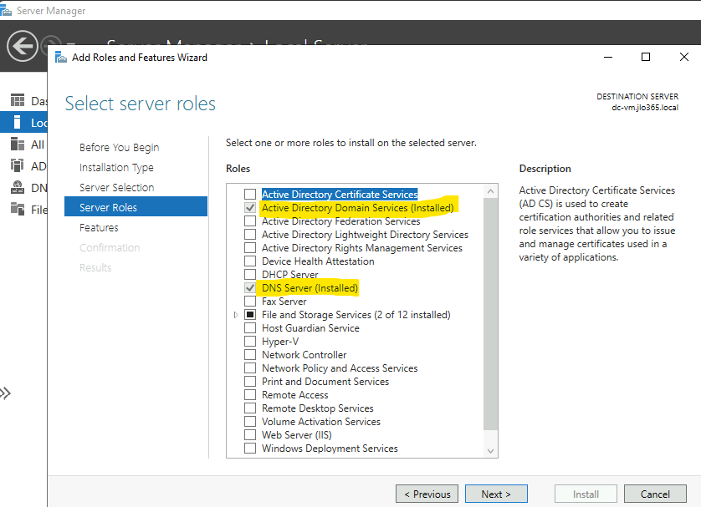
Task: Check the Remote Access checkbox
Action: pyautogui.click(x=250, y=395)
